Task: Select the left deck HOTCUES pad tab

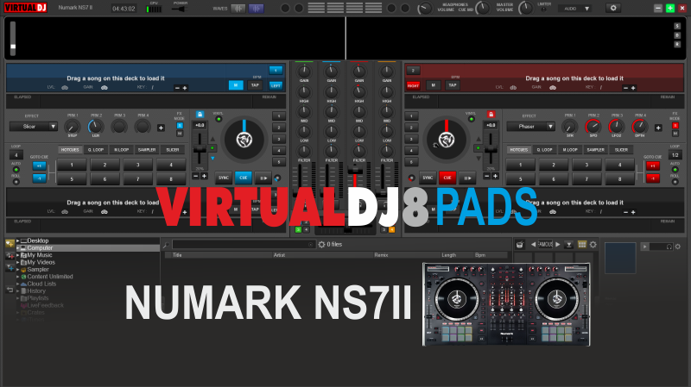Action: [70, 150]
